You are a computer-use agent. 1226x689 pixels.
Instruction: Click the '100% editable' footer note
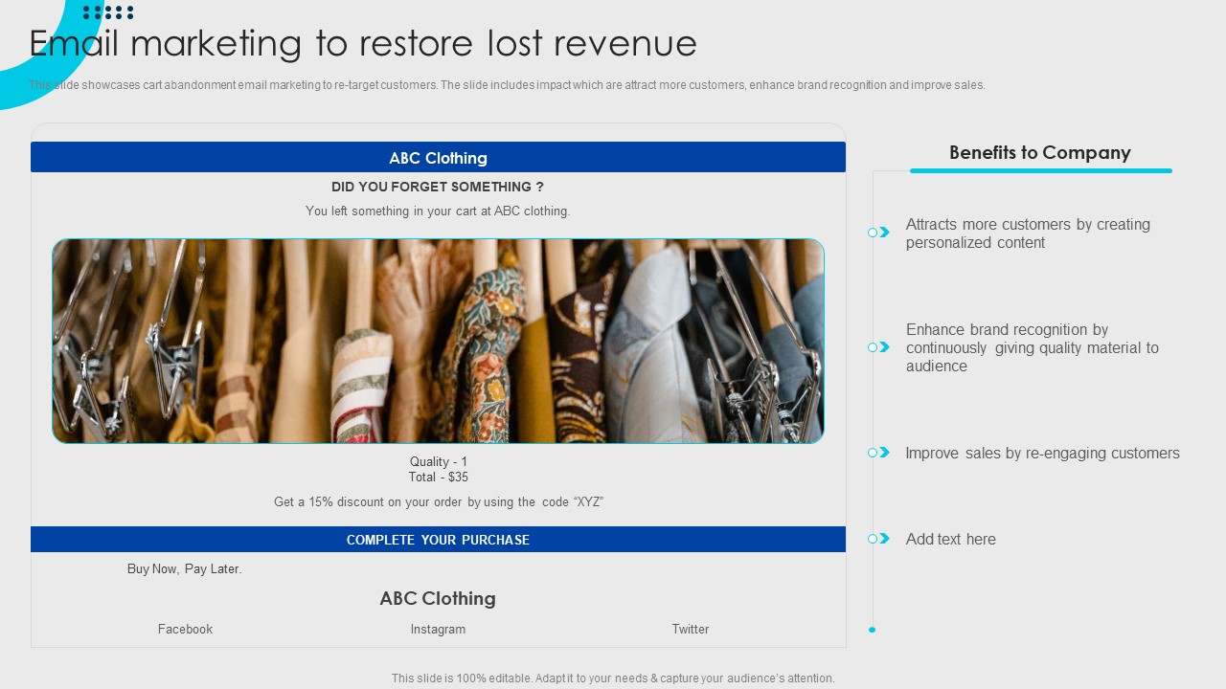613,678
